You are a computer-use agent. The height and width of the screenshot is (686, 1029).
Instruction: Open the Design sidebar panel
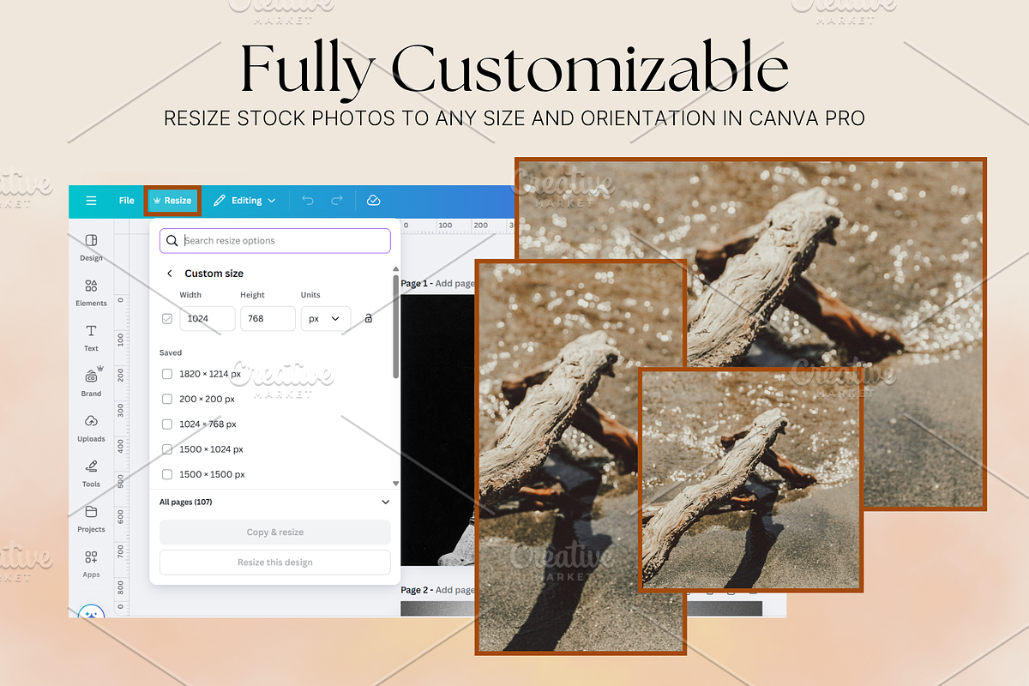pos(91,247)
